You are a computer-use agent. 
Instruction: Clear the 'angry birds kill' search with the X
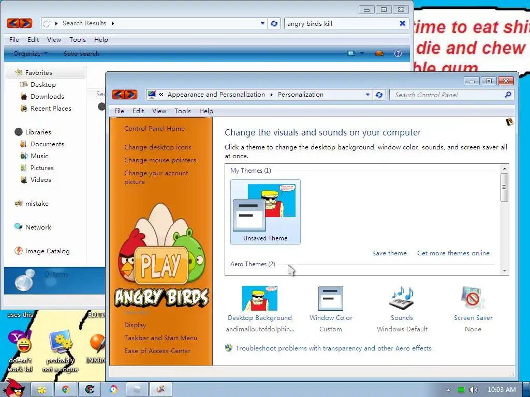pos(402,23)
